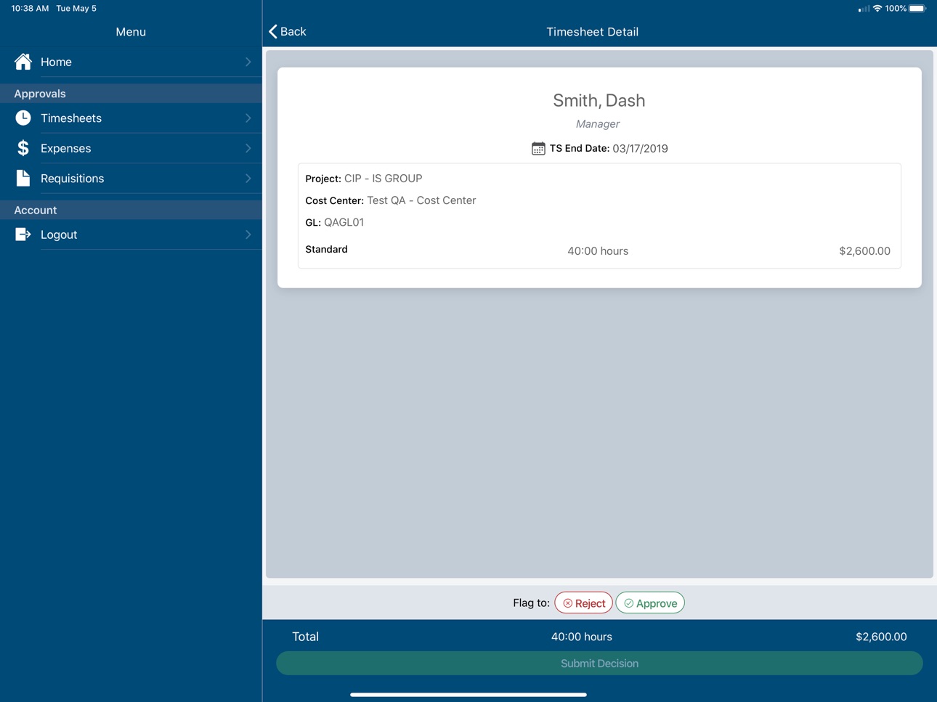Go Back from Timesheet Detail

click(288, 31)
